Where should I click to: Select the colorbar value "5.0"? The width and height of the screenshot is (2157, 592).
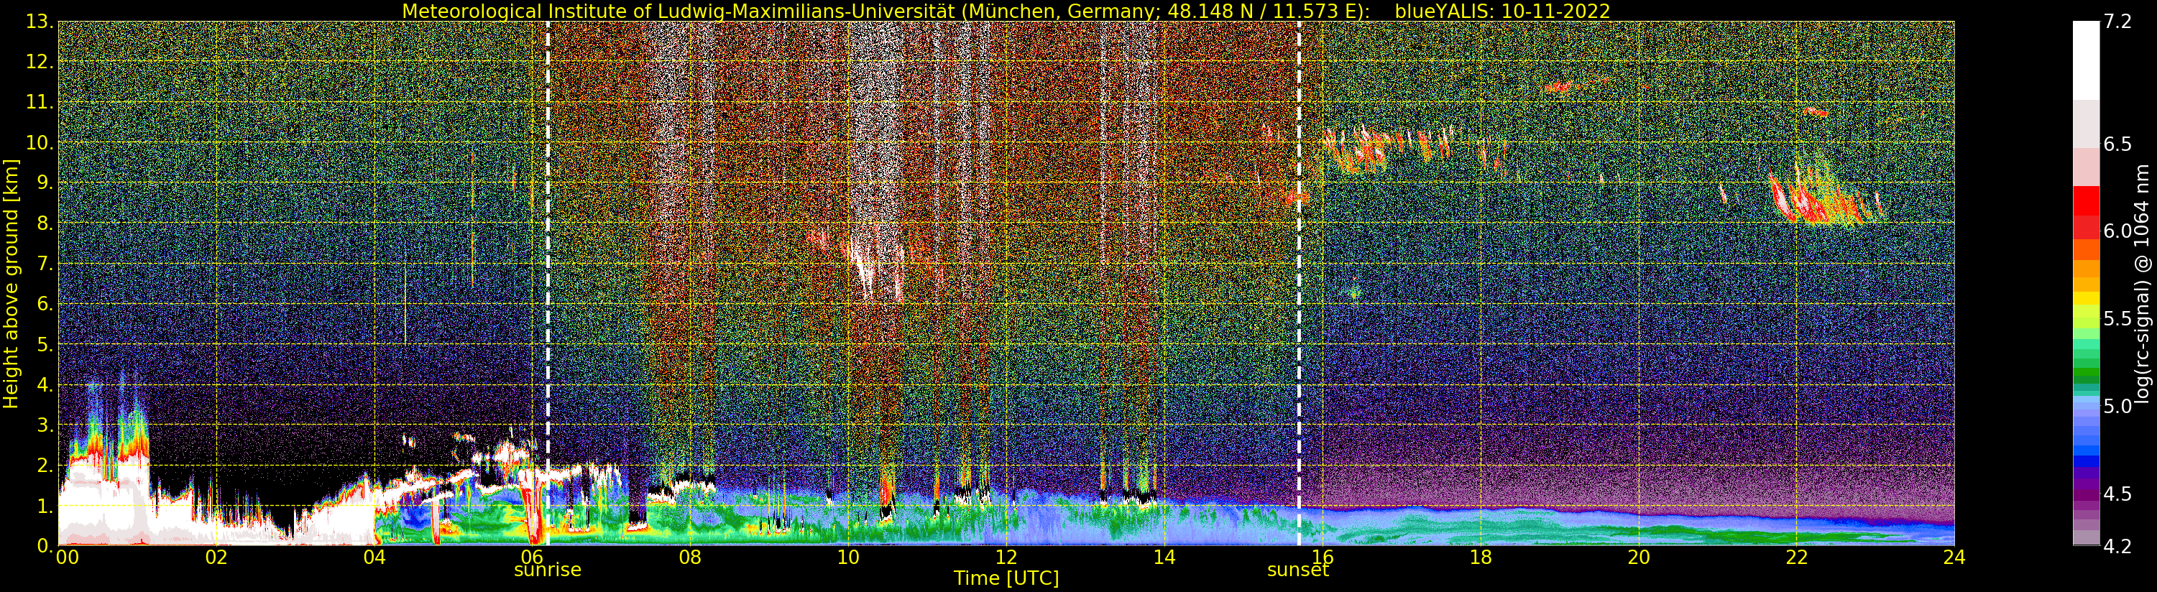click(2117, 406)
